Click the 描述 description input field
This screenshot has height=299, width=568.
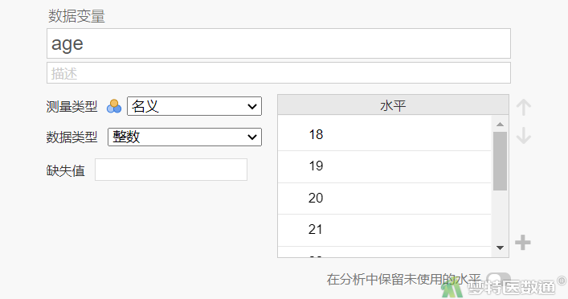pyautogui.click(x=279, y=73)
